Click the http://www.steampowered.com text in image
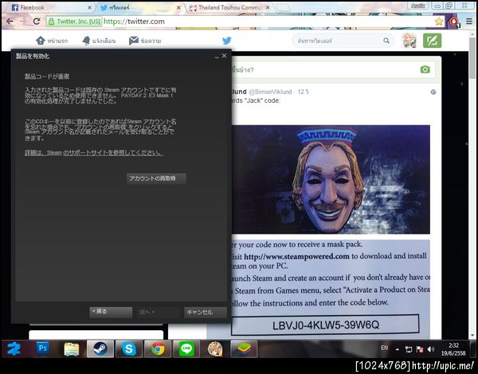The width and height of the screenshot is (478, 374). tap(296, 256)
